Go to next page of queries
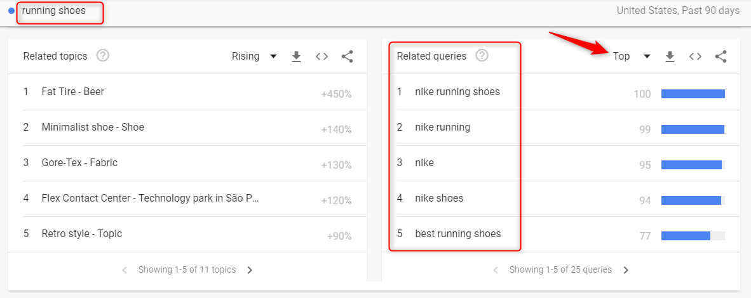Viewport: 751px width, 298px height. tap(626, 270)
